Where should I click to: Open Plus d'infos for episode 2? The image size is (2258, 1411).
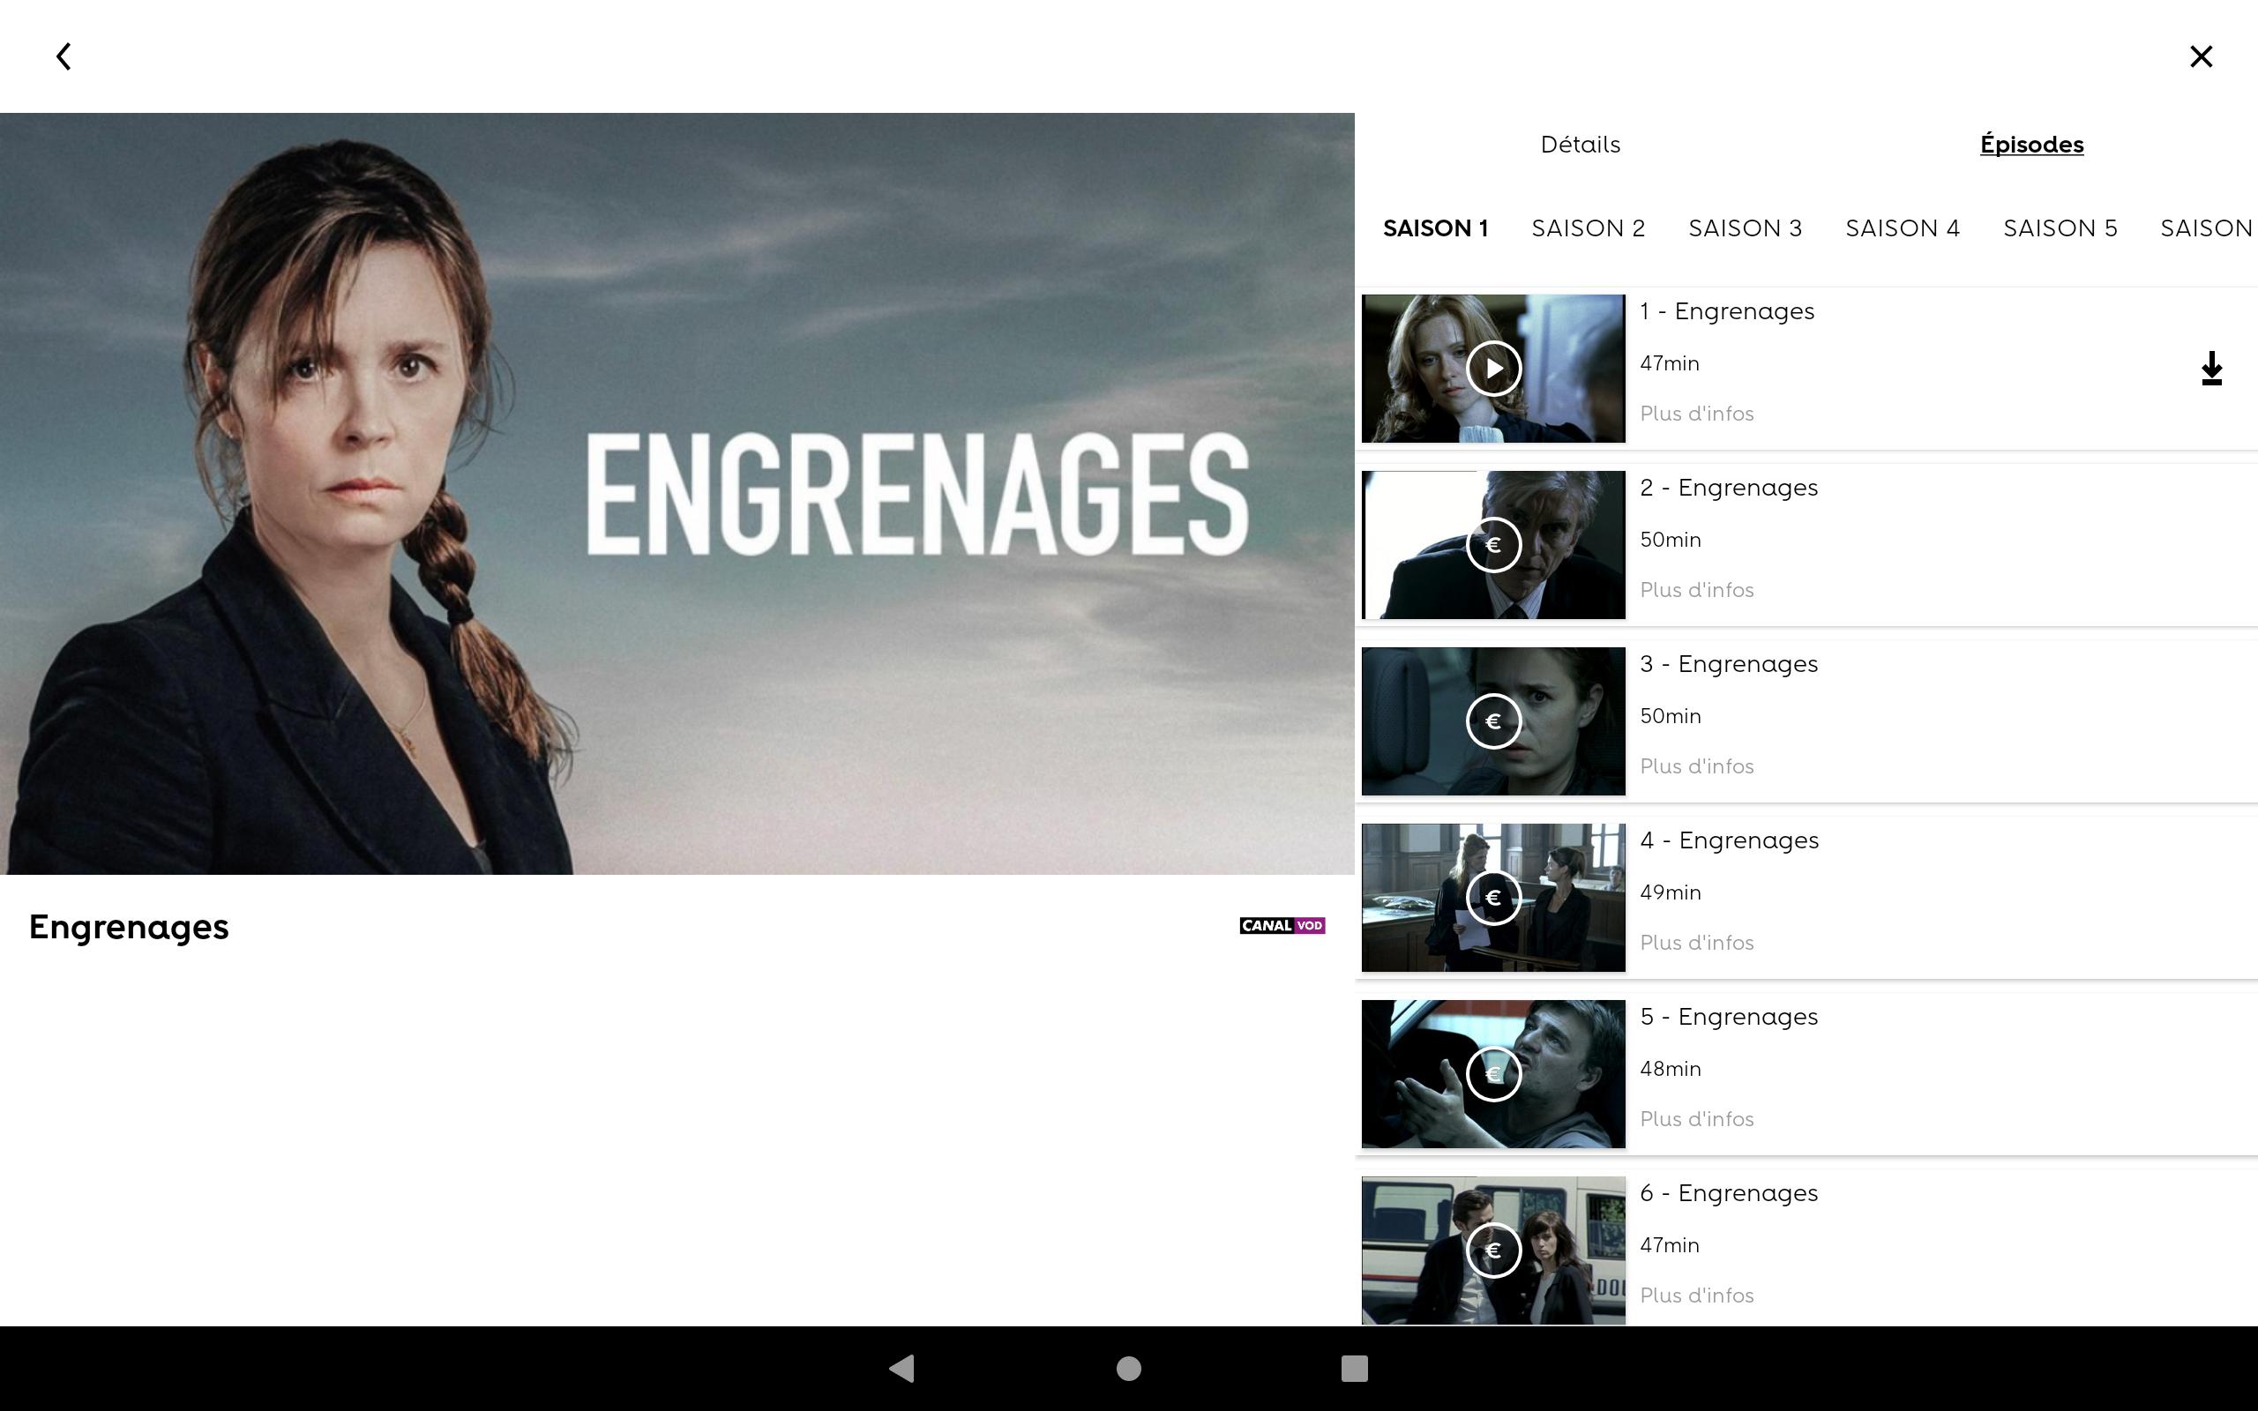point(1696,590)
